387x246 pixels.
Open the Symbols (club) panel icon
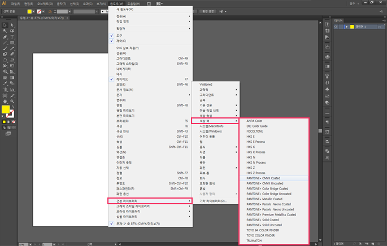point(327,90)
